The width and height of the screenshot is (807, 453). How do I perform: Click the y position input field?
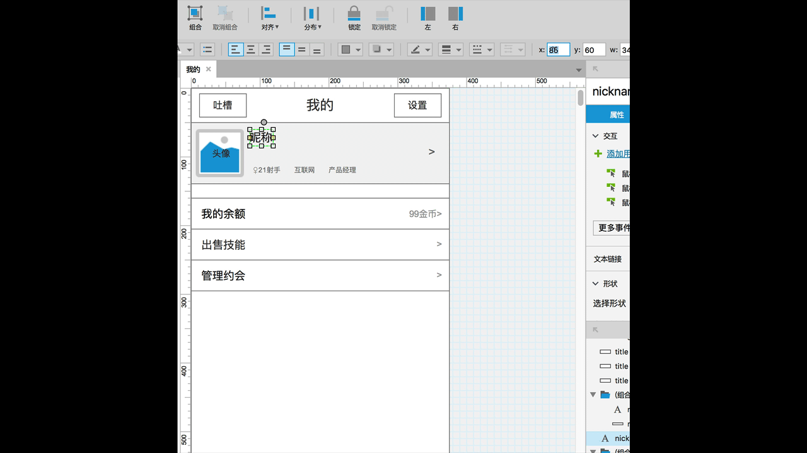click(x=594, y=50)
